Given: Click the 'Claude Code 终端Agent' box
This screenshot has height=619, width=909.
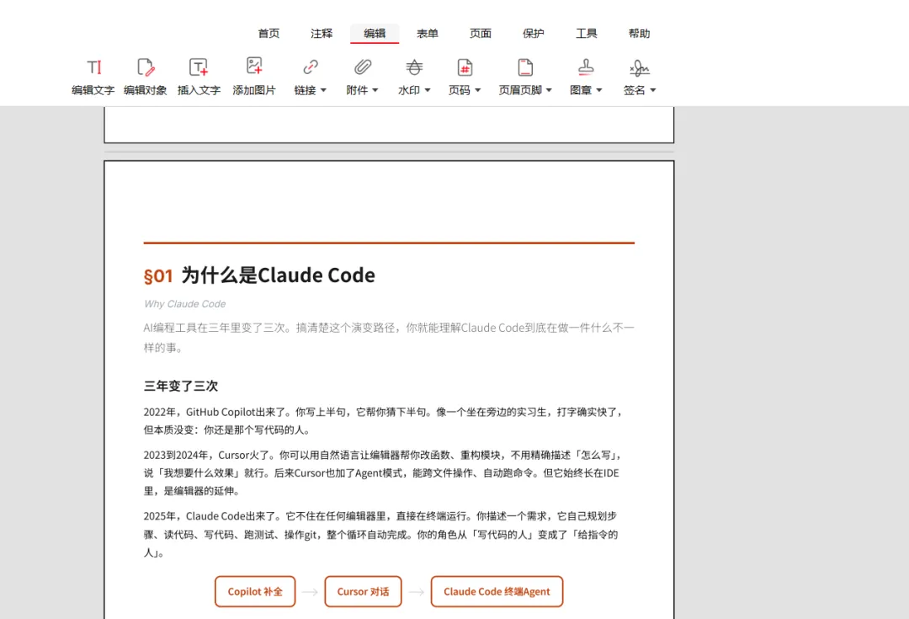Looking at the screenshot, I should 497,591.
